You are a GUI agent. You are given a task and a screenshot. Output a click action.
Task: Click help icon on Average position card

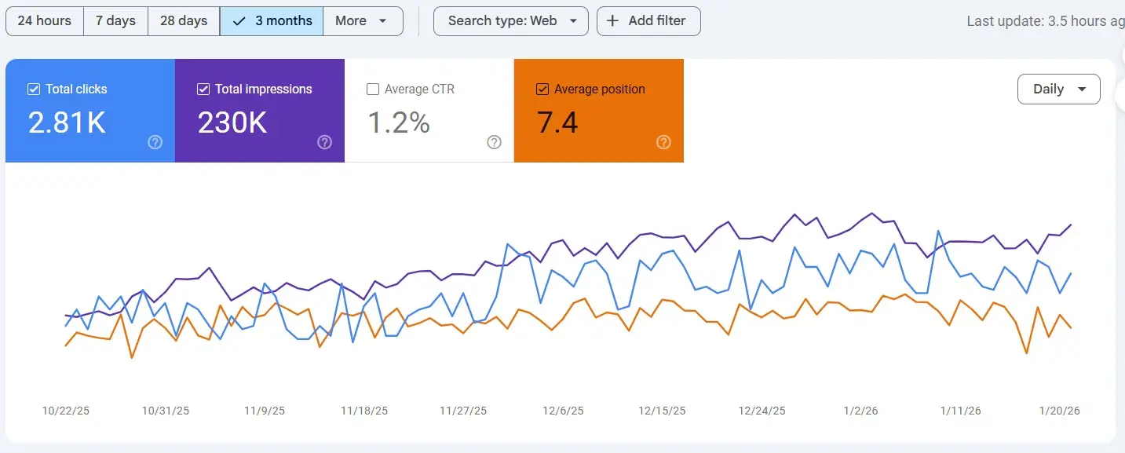[664, 142]
